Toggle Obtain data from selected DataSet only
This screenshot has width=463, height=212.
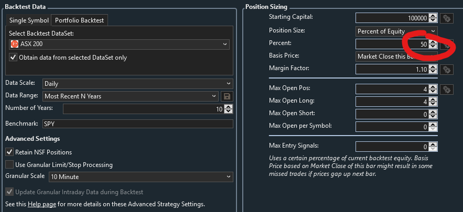14,58
